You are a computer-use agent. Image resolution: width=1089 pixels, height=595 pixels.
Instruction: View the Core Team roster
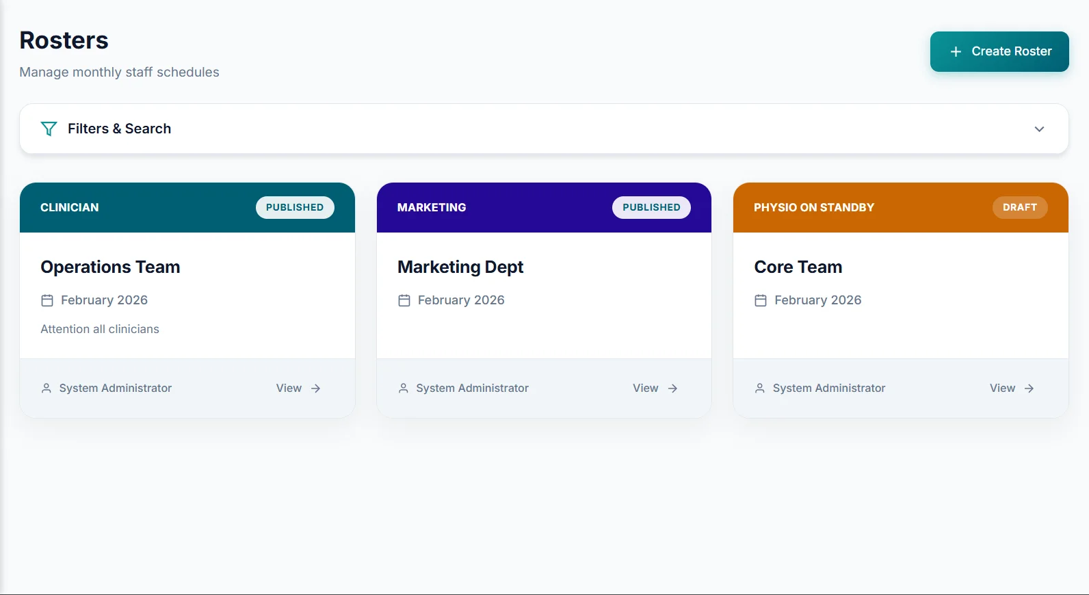point(1002,388)
